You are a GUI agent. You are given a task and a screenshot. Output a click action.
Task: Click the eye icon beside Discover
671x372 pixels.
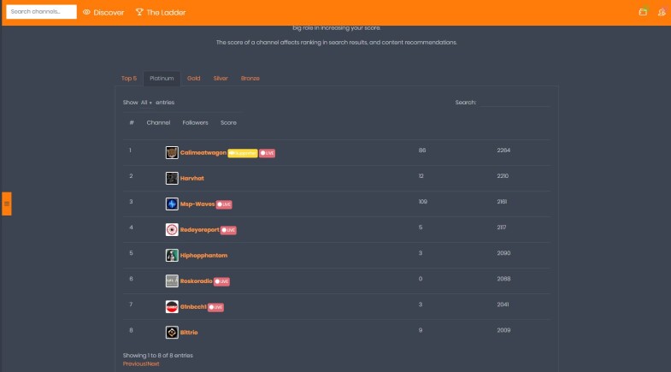point(86,13)
